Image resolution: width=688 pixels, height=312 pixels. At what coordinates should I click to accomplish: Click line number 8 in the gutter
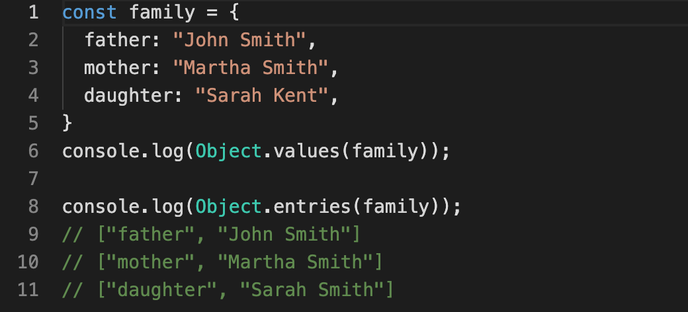pos(33,206)
